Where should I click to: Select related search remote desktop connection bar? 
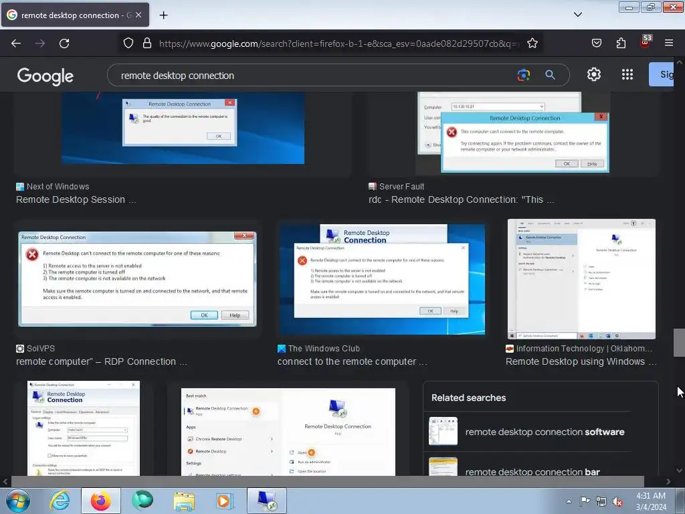click(x=527, y=466)
